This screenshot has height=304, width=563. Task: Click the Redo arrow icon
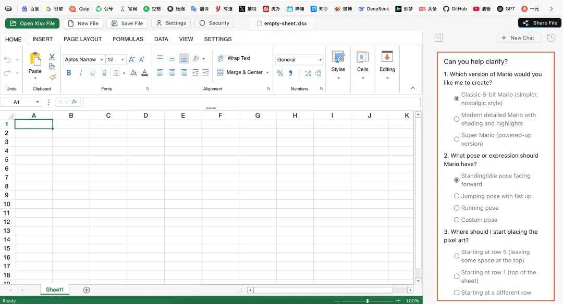[7, 73]
